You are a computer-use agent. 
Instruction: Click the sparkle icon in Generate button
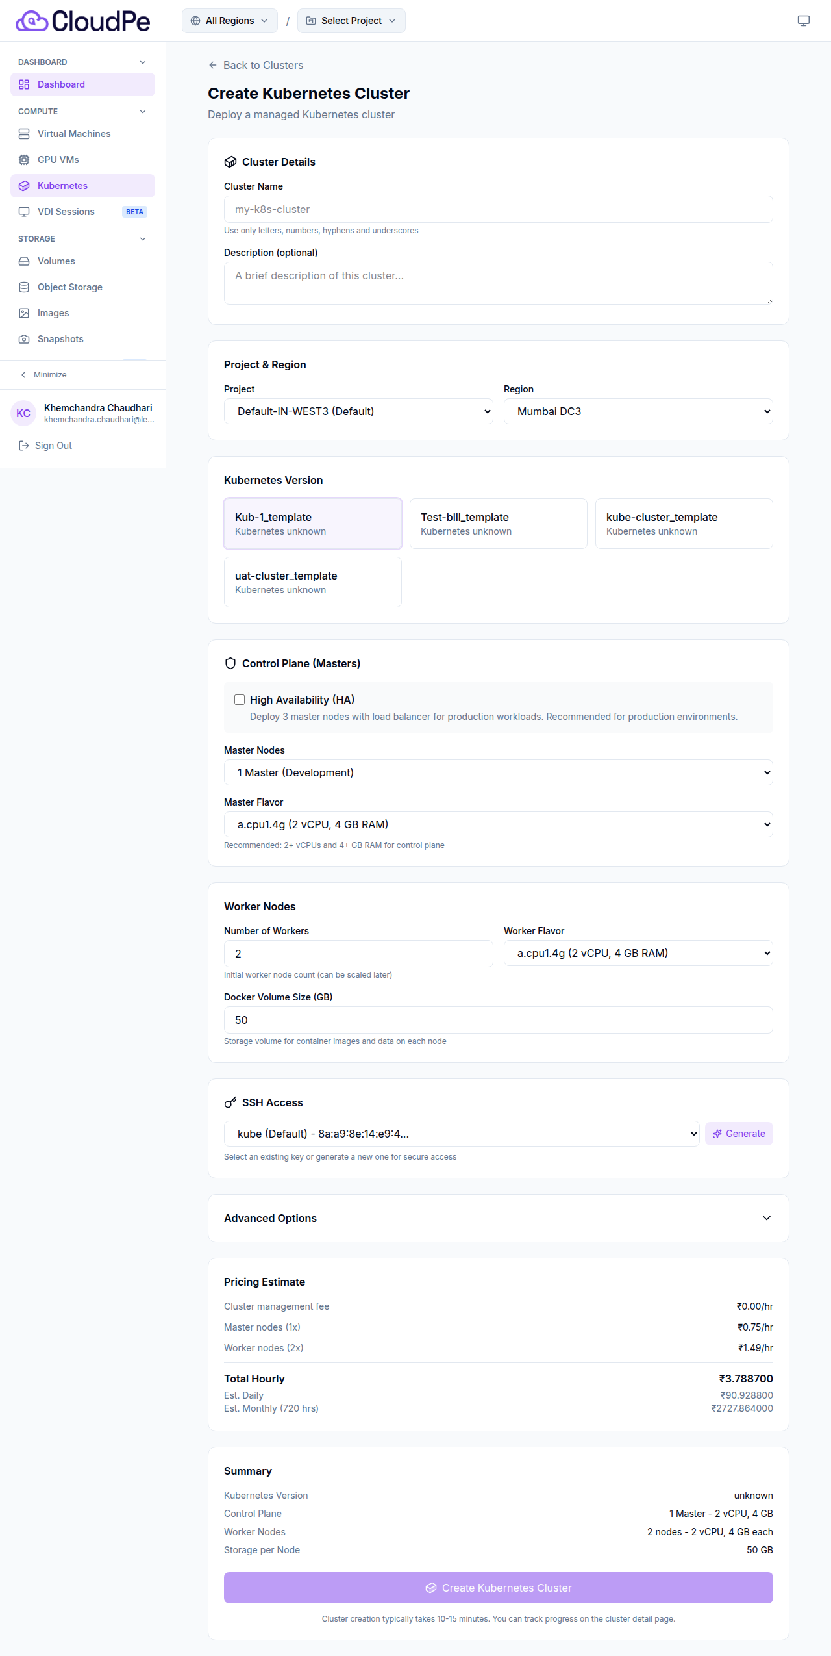click(717, 1134)
